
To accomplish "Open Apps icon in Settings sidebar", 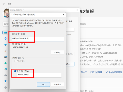I will click(5, 57).
